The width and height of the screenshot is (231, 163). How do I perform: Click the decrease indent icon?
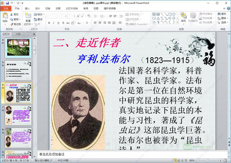click(110, 16)
